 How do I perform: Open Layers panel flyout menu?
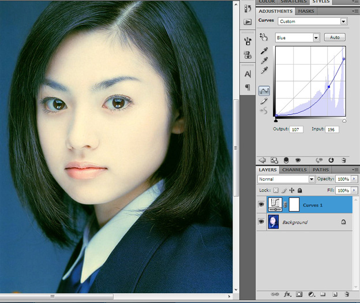[x=355, y=170]
